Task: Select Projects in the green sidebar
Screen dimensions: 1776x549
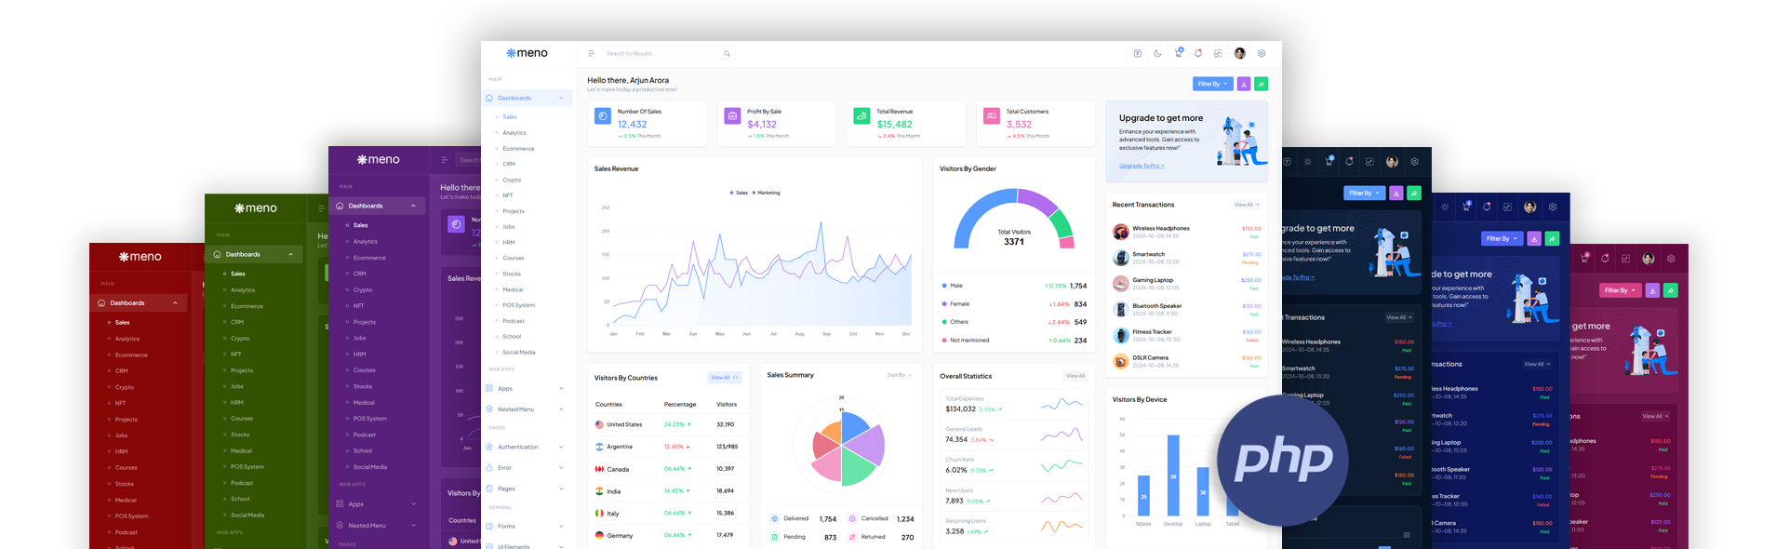Action: [242, 370]
